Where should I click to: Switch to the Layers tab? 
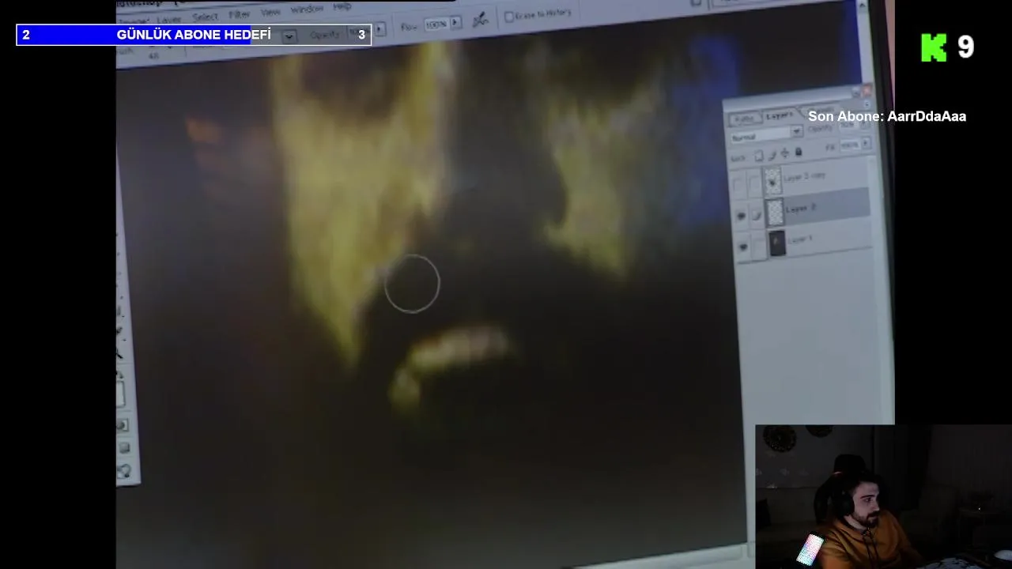coord(779,115)
